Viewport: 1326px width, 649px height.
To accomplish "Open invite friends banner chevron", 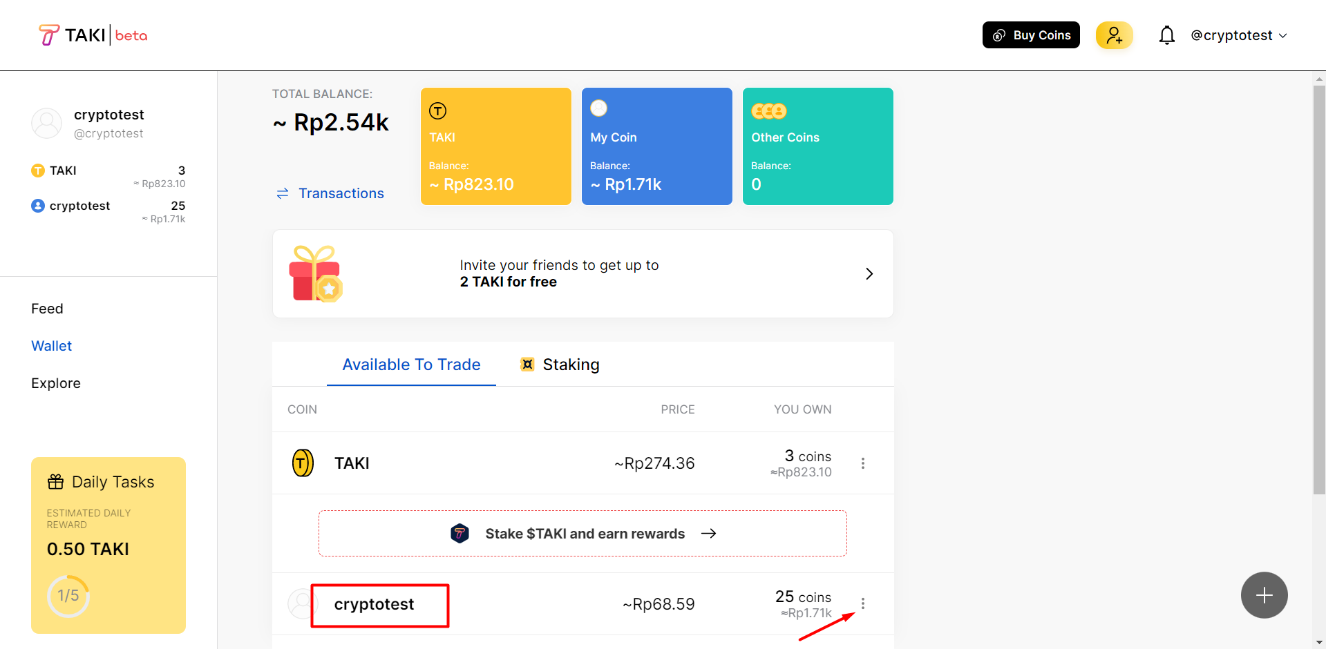I will click(x=869, y=274).
